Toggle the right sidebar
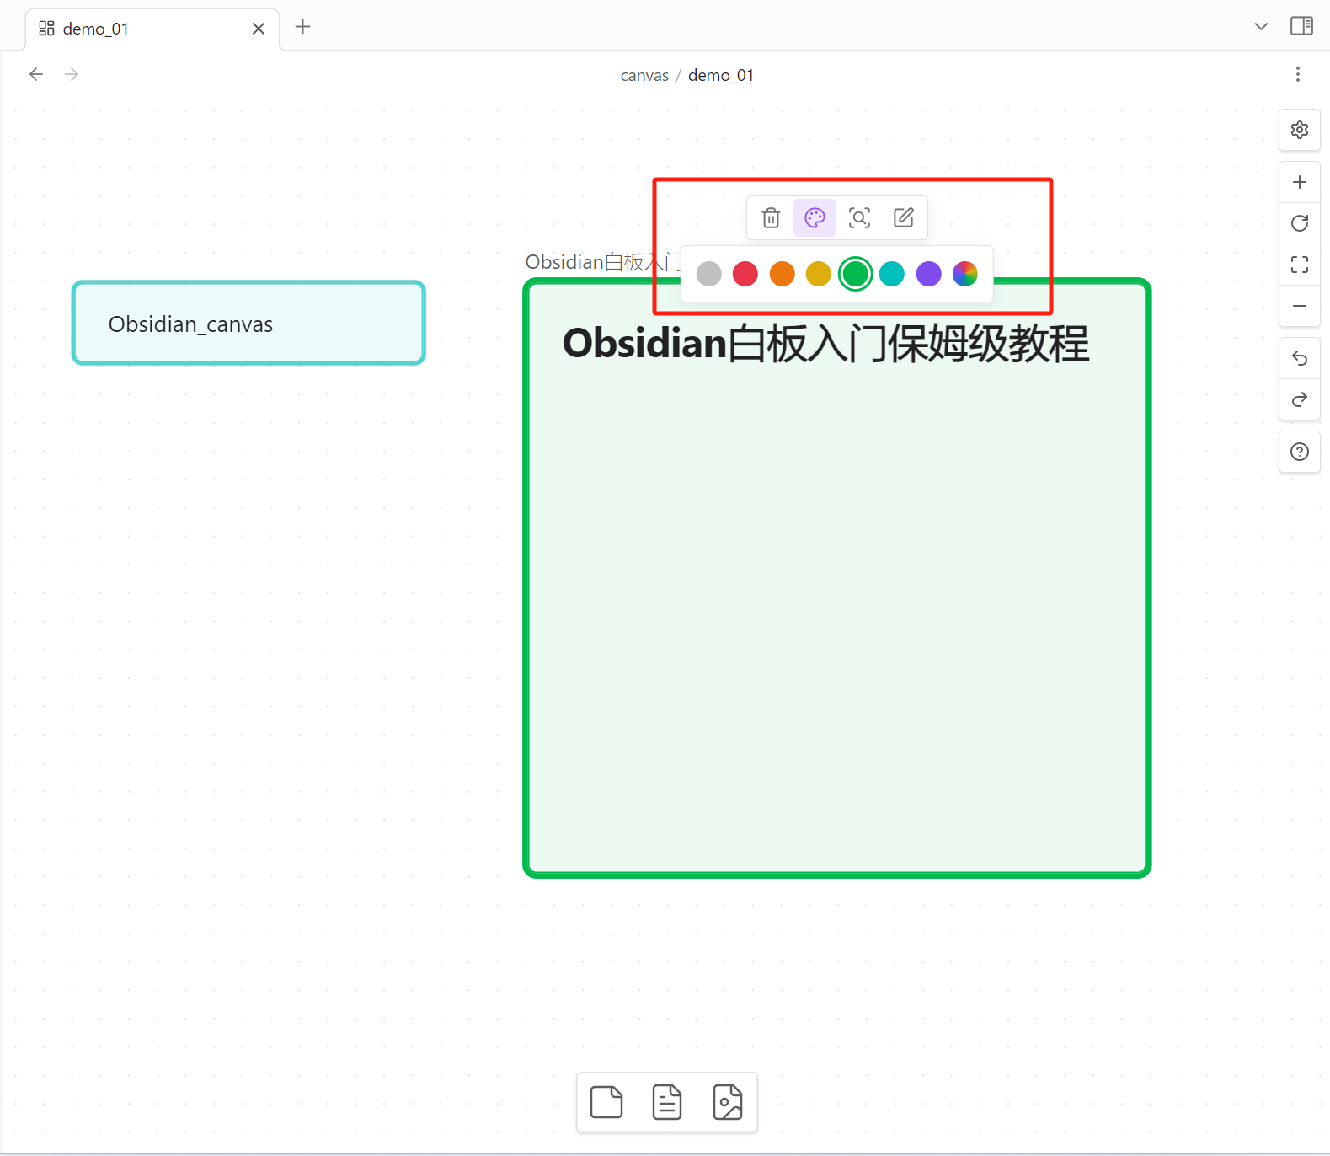Screen dimensions: 1330x1156 coord(1301,26)
